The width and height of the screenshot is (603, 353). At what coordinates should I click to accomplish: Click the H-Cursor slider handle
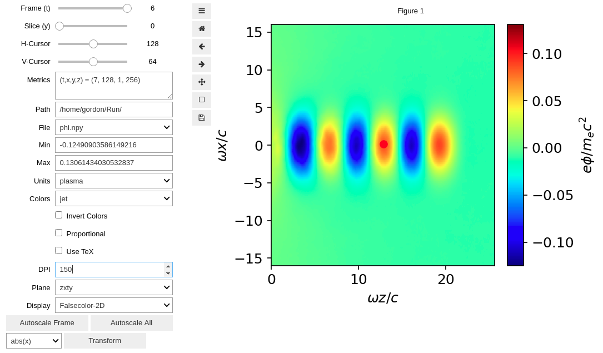(x=93, y=44)
